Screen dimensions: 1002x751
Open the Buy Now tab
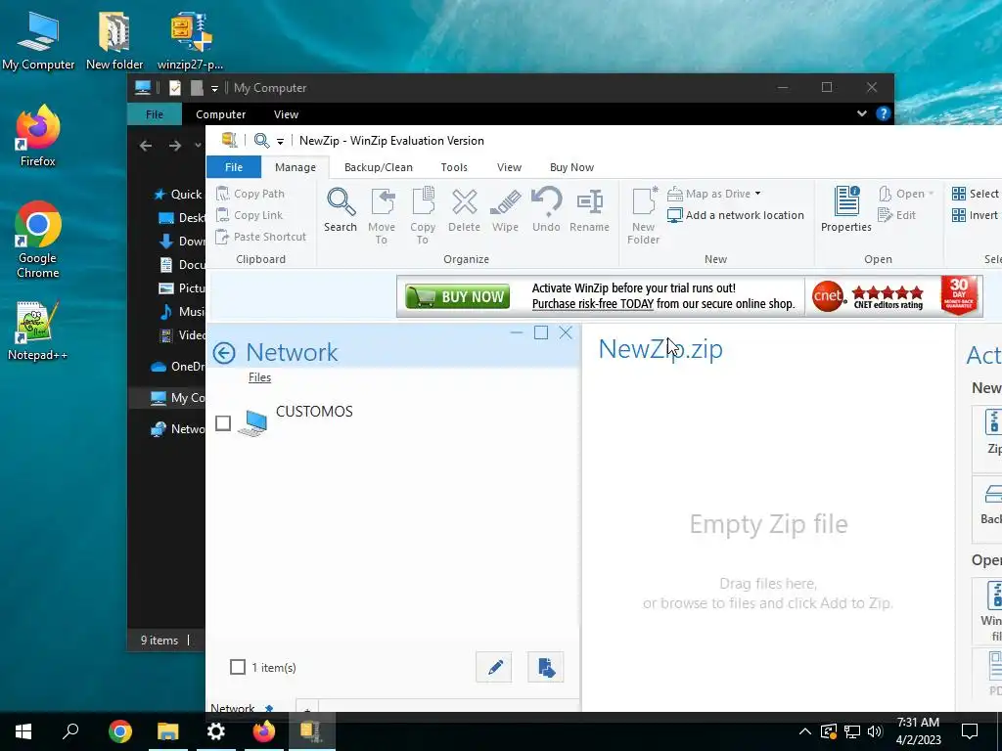click(571, 167)
